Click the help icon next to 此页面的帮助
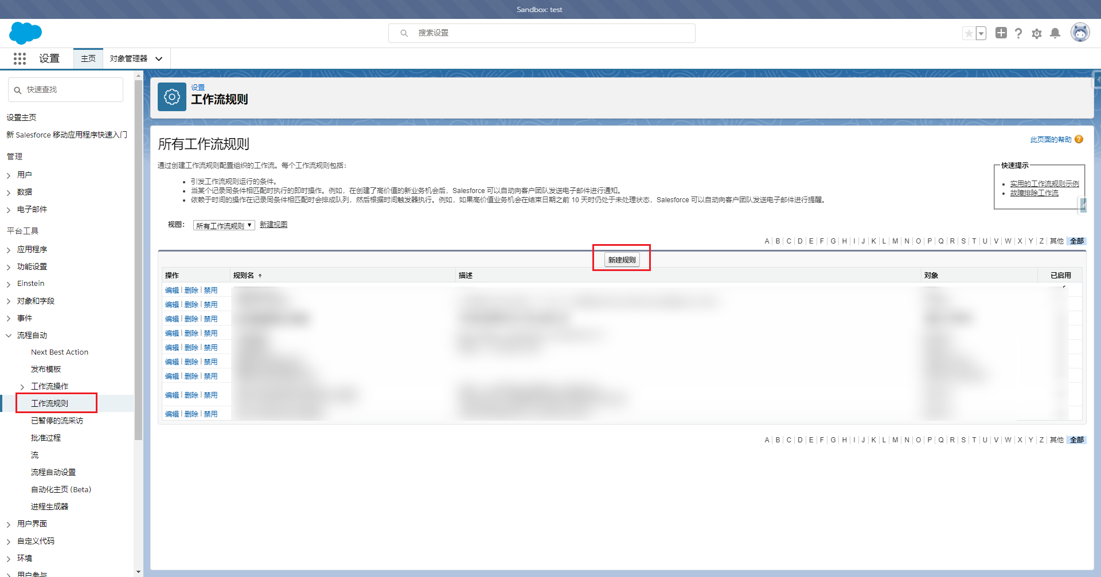1101x577 pixels. tap(1079, 139)
